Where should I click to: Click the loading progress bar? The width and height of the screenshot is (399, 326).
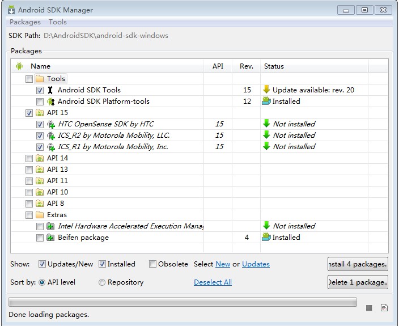(182, 302)
